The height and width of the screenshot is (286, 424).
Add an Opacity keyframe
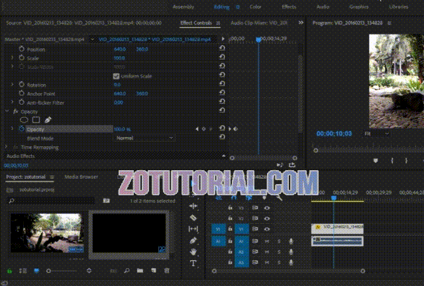point(203,129)
